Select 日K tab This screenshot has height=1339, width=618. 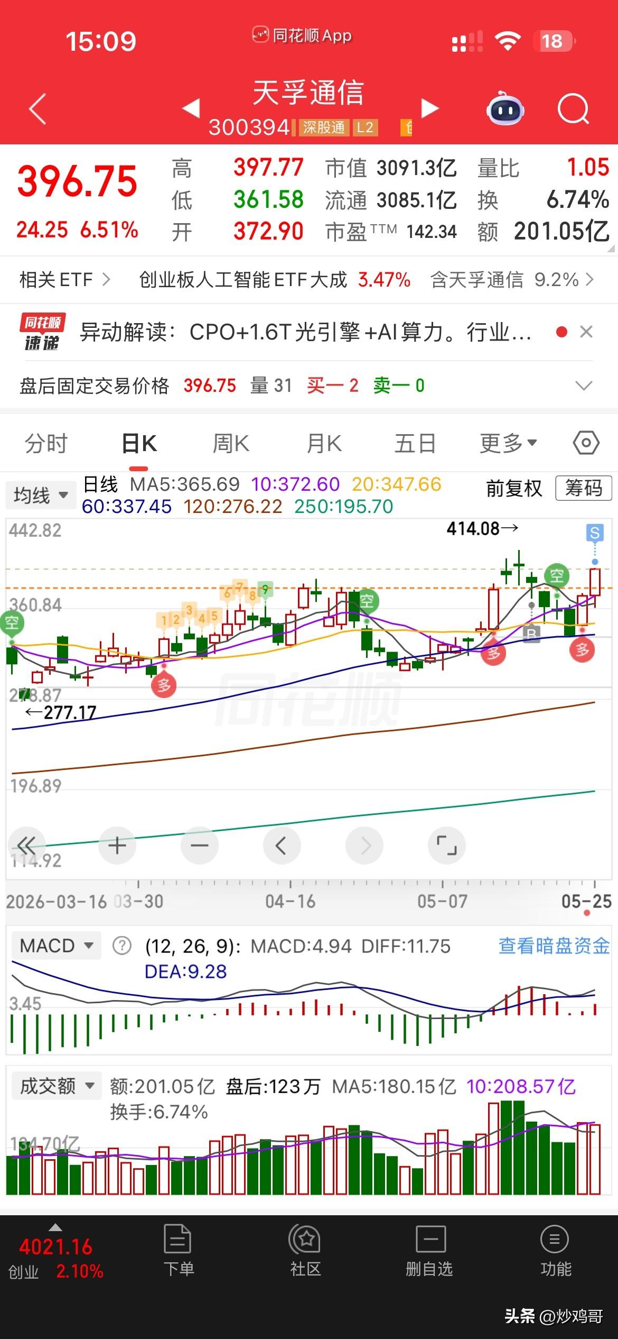point(139,443)
